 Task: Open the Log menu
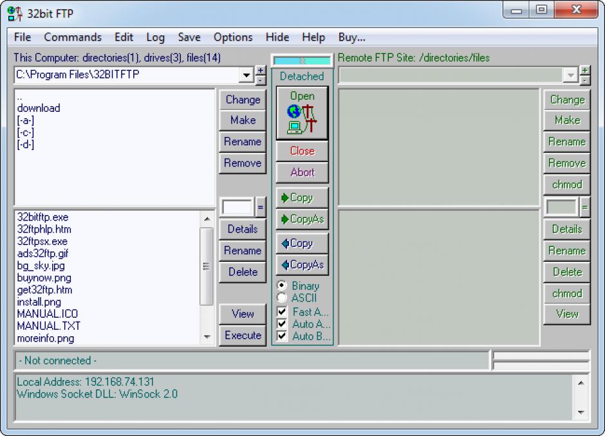155,37
